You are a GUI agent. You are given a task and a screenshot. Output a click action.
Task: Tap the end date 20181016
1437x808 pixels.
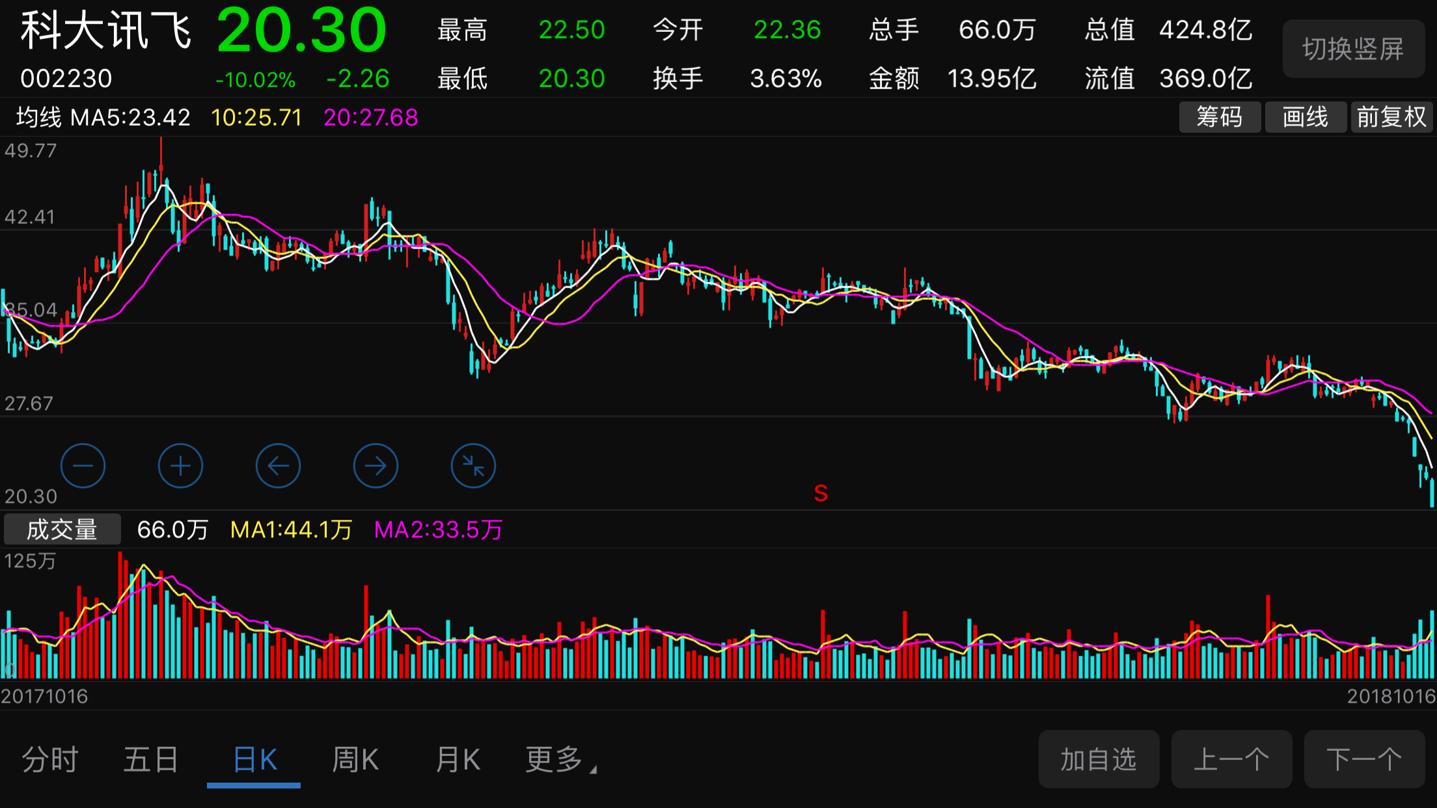click(1391, 696)
